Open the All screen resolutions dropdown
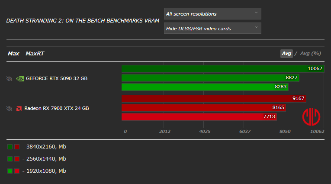This screenshot has height=184, width=331. tap(212, 14)
